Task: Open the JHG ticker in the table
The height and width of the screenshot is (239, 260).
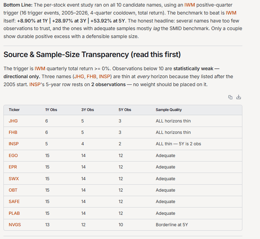Action: point(13,121)
